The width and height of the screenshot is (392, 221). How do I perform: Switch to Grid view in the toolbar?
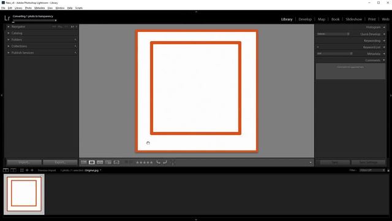tap(84, 162)
